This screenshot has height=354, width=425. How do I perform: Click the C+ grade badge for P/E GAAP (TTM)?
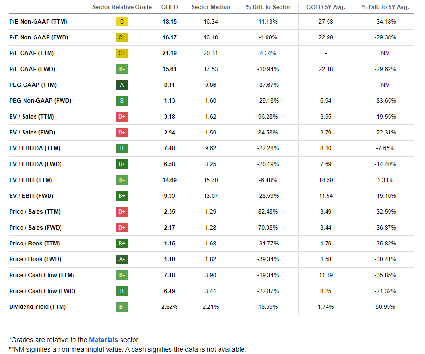click(122, 53)
